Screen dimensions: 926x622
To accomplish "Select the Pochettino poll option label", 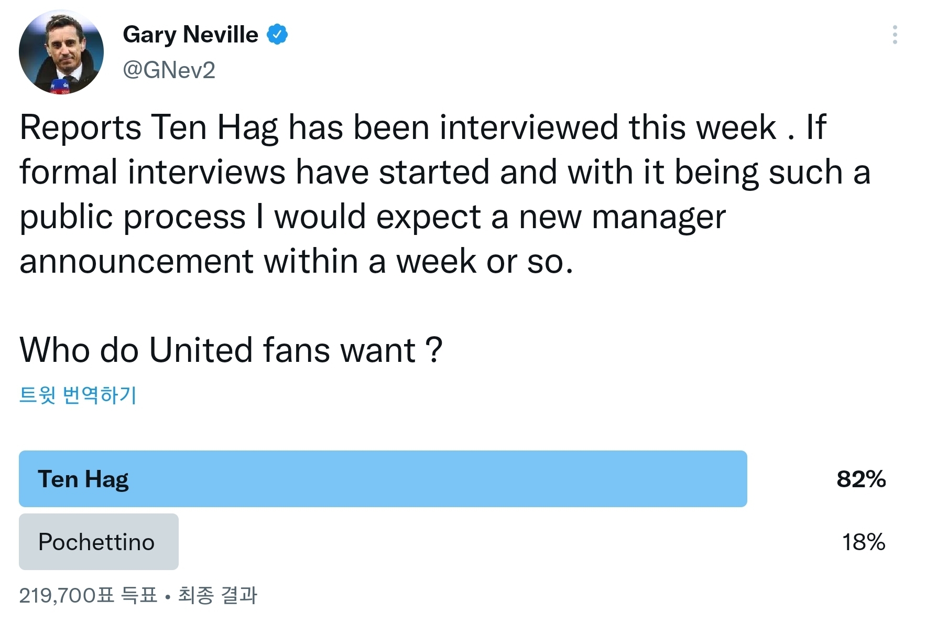I will pos(96,542).
